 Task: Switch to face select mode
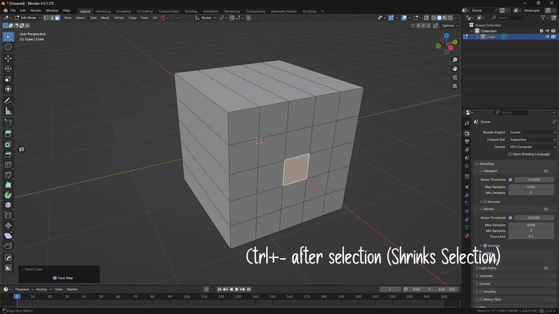[57, 18]
